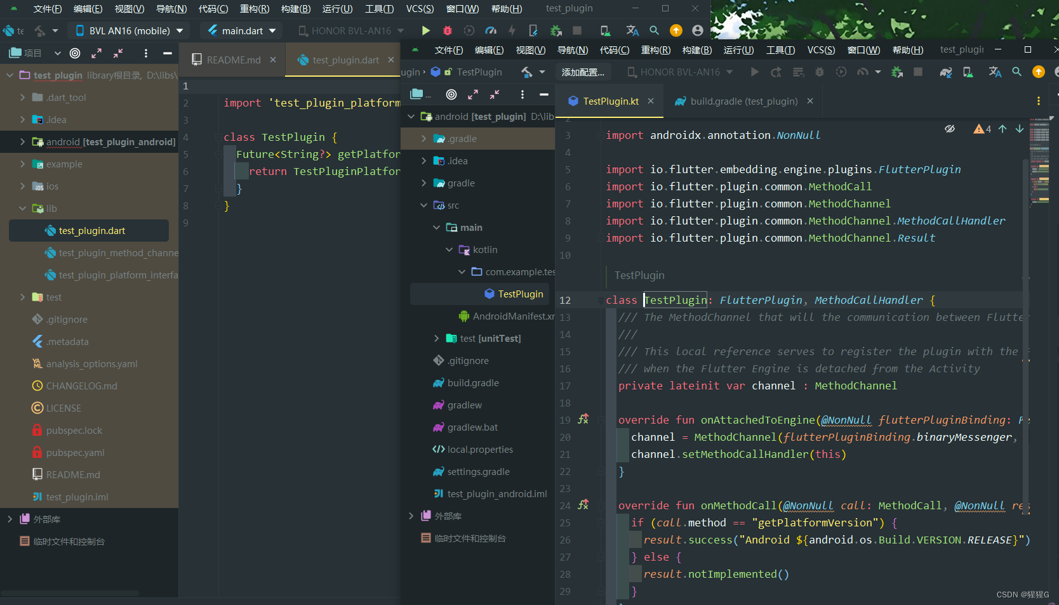Sync project with Gradle elephant icon
This screenshot has height=605, width=1059.
(x=945, y=72)
